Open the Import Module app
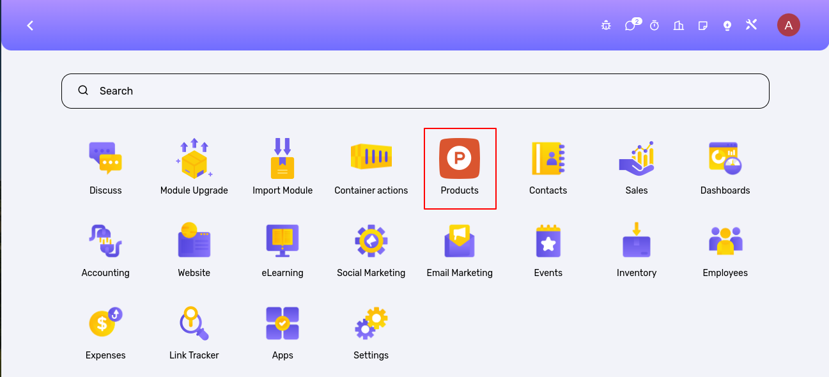The height and width of the screenshot is (377, 829). [x=283, y=158]
